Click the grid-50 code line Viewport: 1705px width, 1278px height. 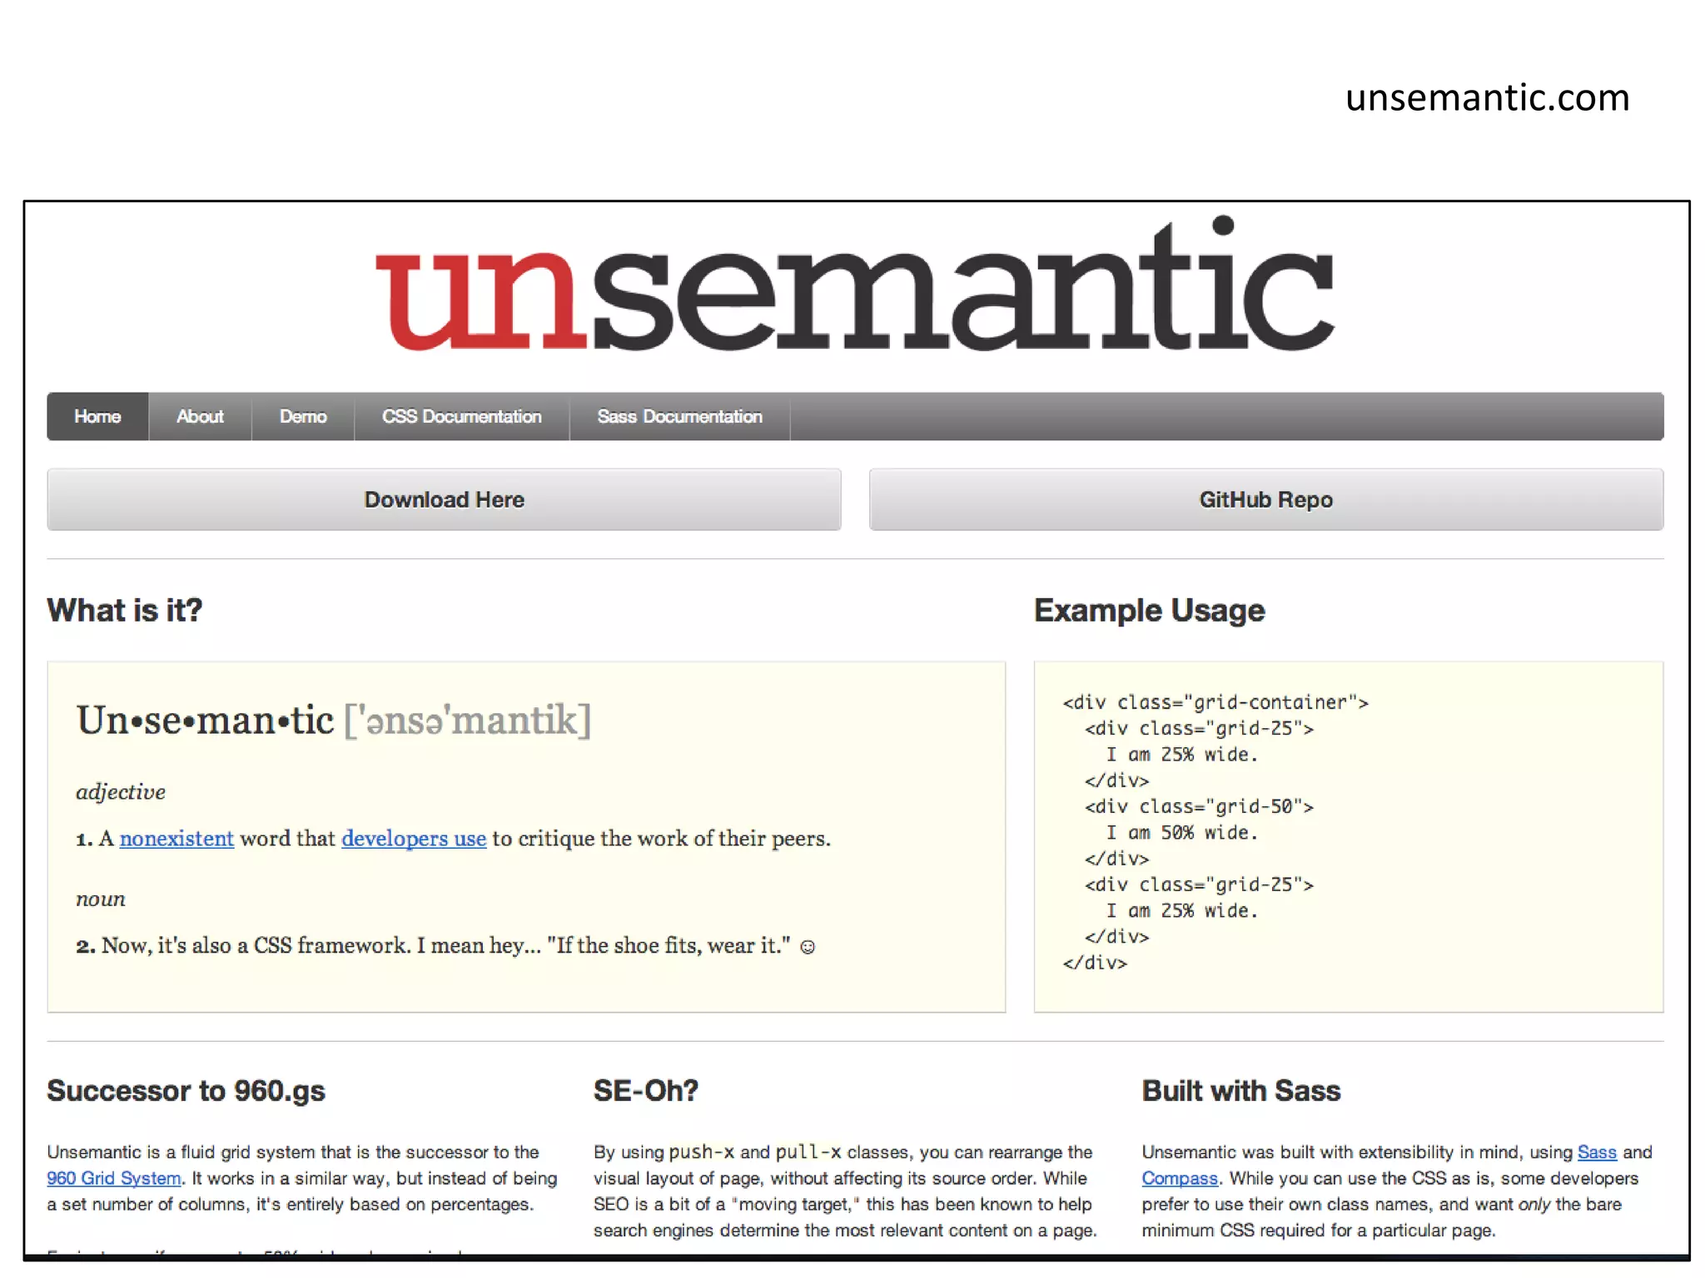[x=1199, y=806]
